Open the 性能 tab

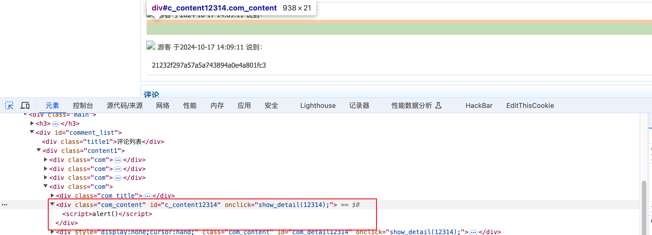[x=190, y=106]
